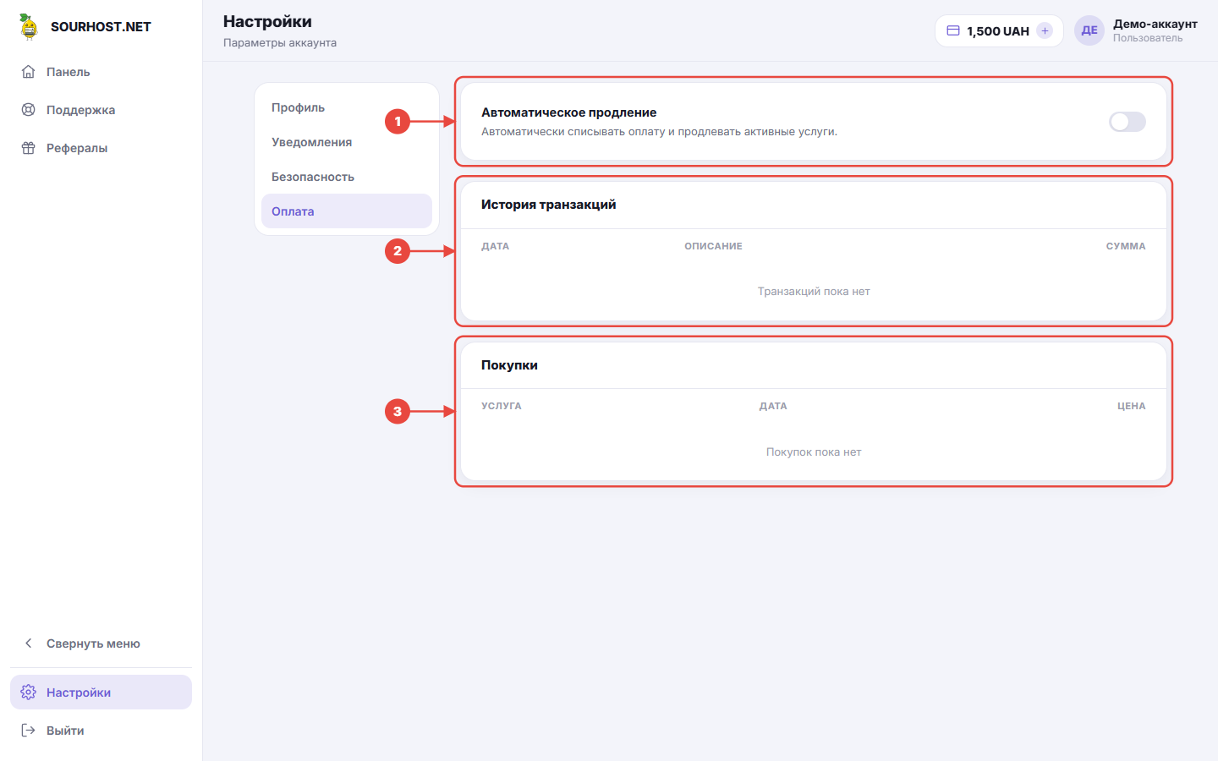Open the Профиль settings tab
The image size is (1218, 761).
point(347,107)
